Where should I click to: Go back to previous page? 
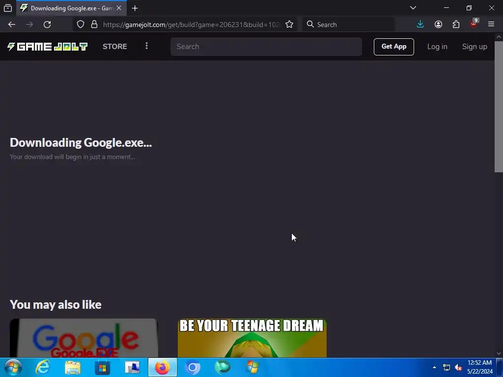[x=12, y=25]
